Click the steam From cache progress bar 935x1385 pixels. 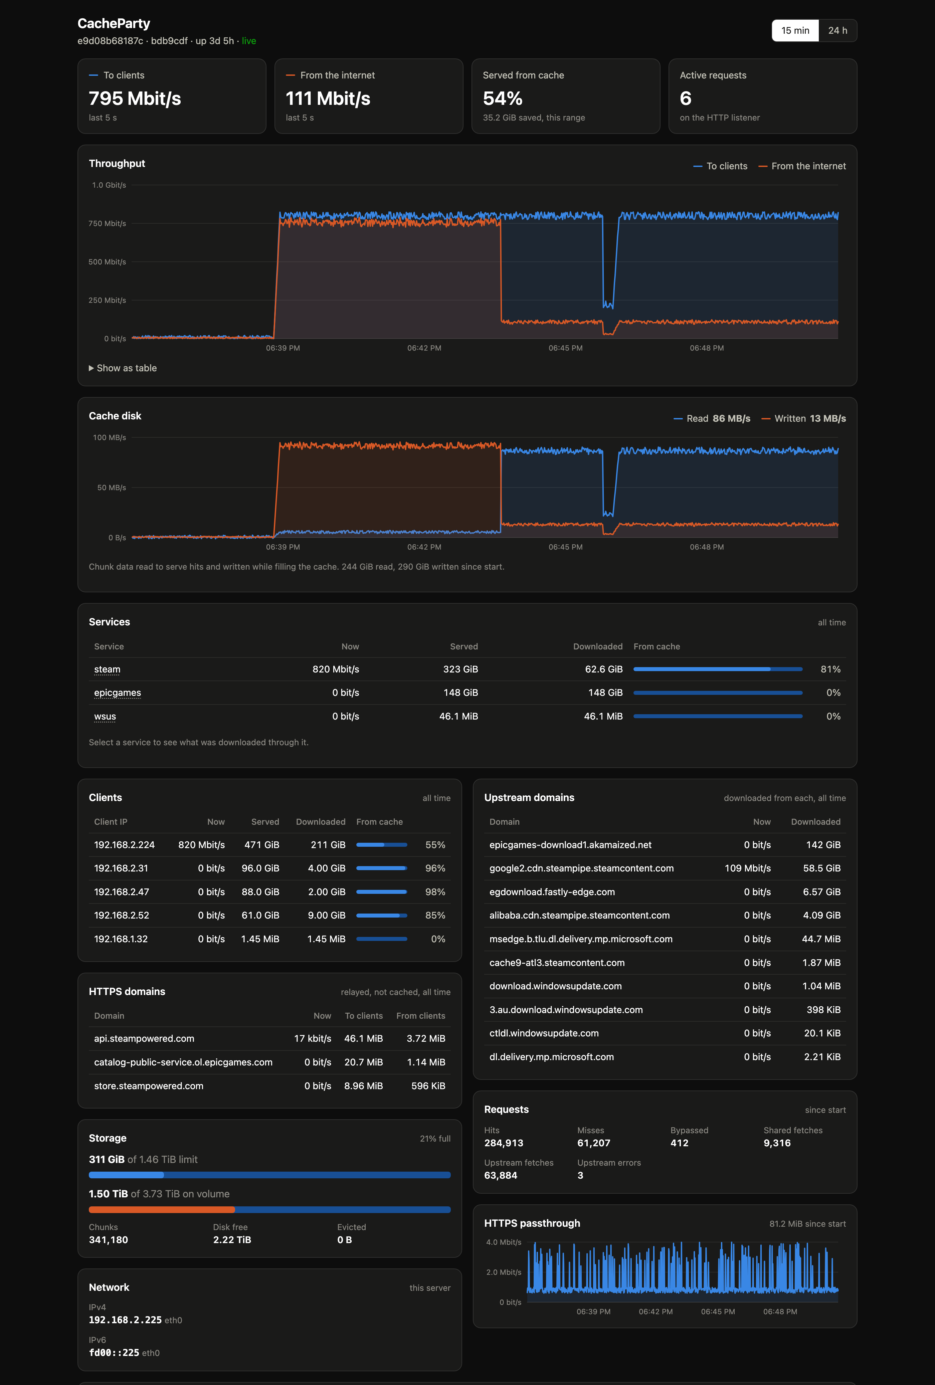pyautogui.click(x=718, y=669)
